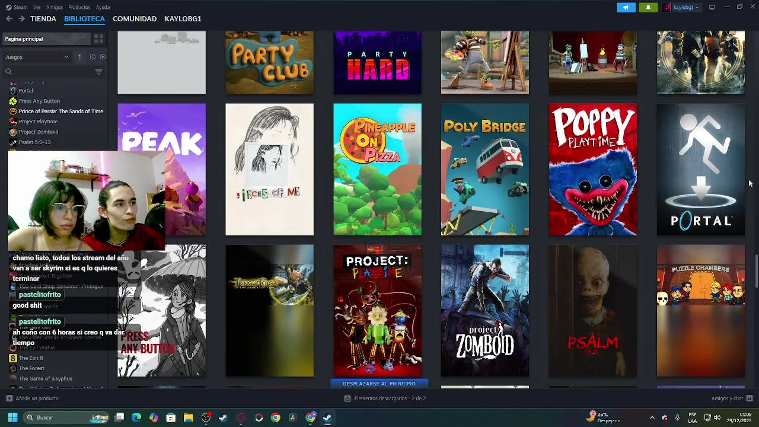
Task: Open Poly Bridge game cover
Action: point(485,170)
